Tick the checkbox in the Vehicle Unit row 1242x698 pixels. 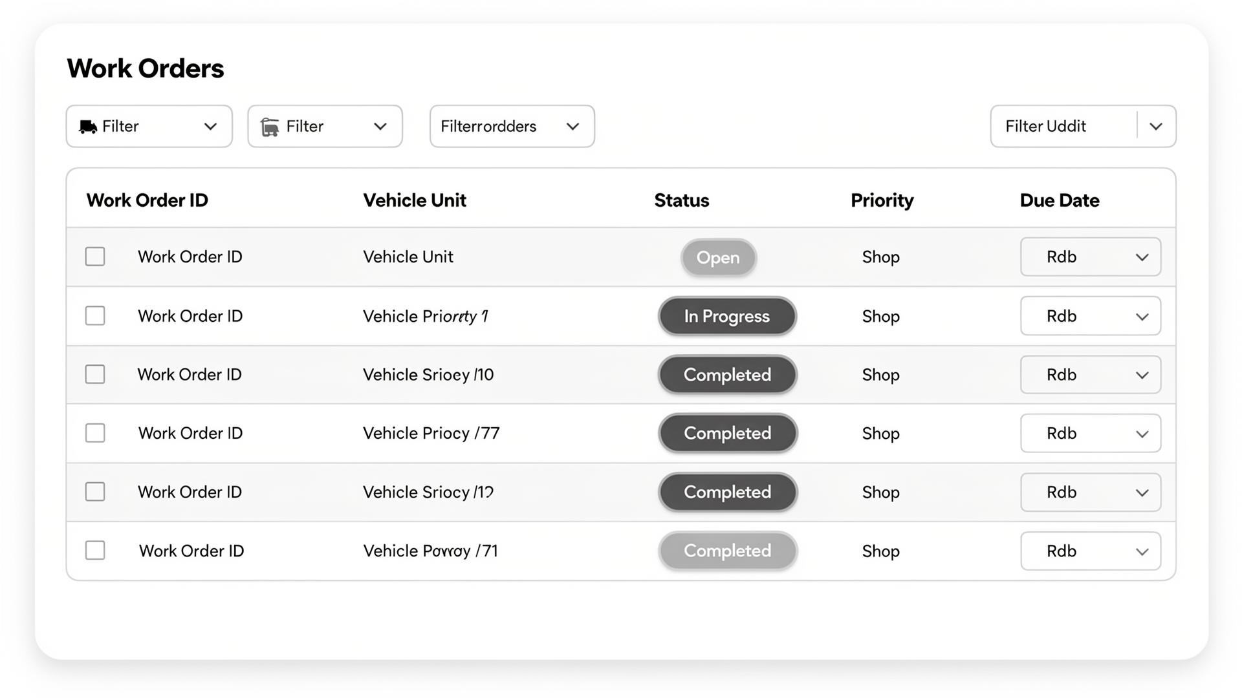(95, 257)
